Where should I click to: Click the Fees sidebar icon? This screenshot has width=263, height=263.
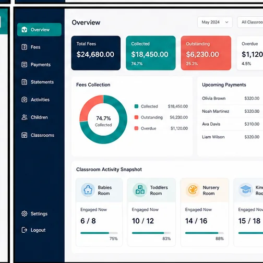(25, 47)
